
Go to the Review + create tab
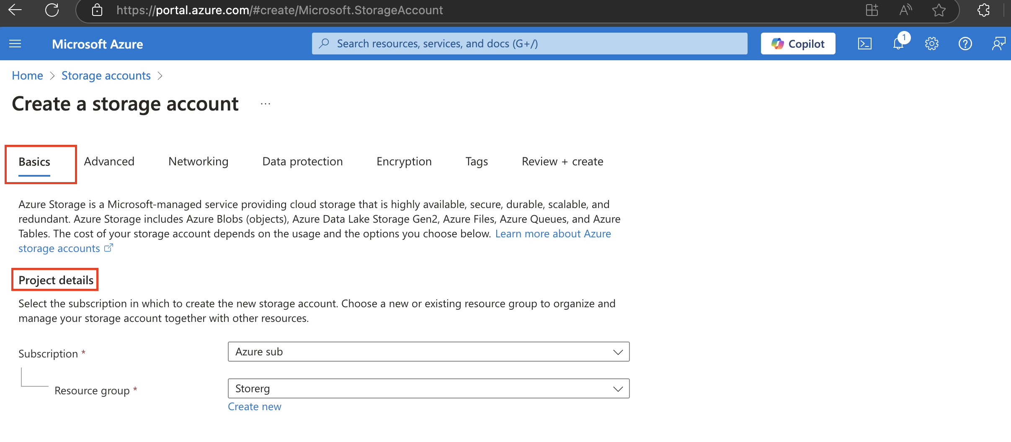pyautogui.click(x=562, y=162)
